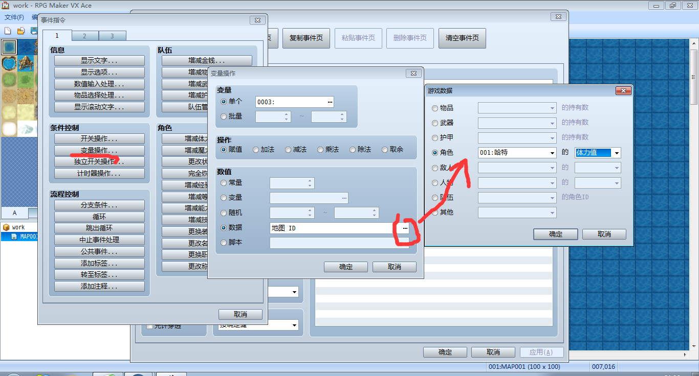Click the 清空事件页 button
This screenshot has height=376, width=699.
(462, 38)
